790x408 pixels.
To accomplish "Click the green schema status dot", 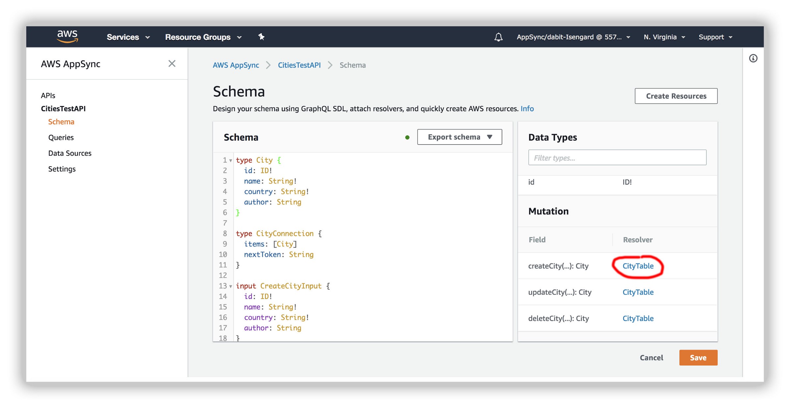I will 407,138.
